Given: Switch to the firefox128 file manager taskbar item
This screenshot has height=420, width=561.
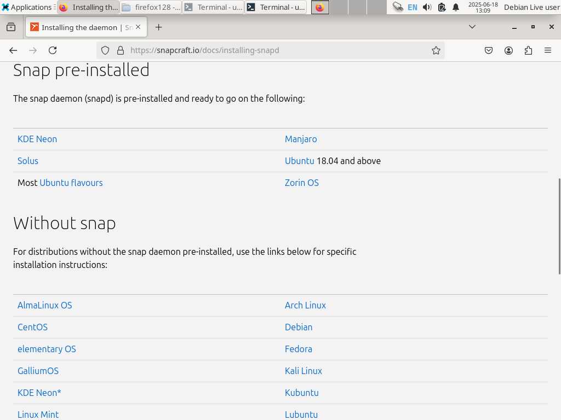Looking at the screenshot, I should [151, 7].
